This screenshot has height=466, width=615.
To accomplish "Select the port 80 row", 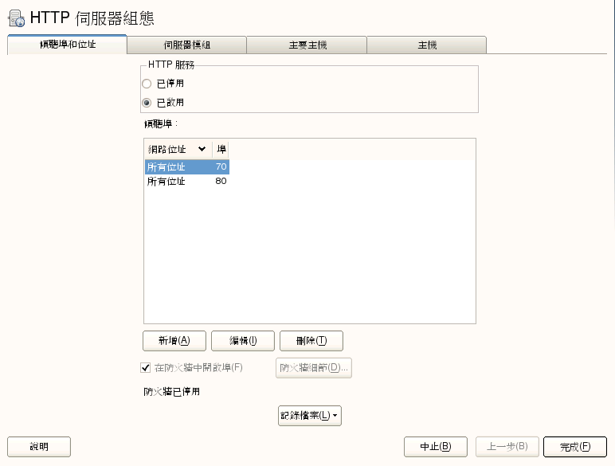I will click(187, 182).
